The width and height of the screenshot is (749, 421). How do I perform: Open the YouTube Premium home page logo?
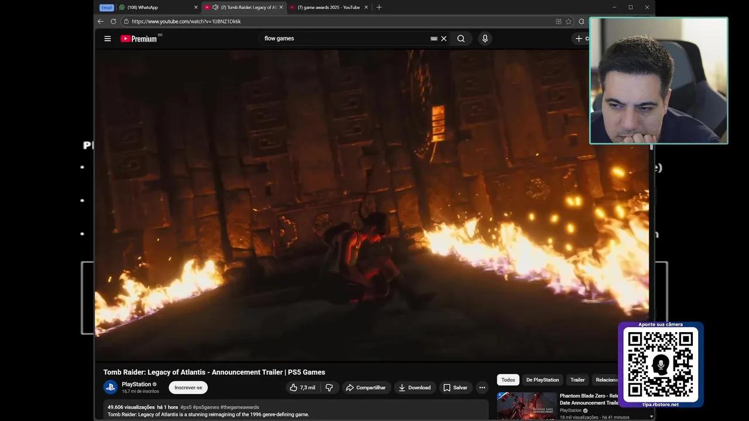click(x=139, y=38)
